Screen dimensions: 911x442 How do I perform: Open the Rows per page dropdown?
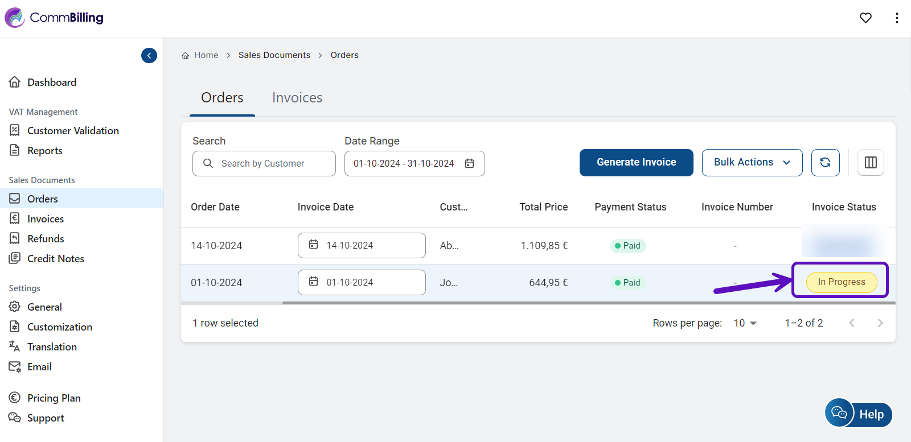pyautogui.click(x=745, y=323)
